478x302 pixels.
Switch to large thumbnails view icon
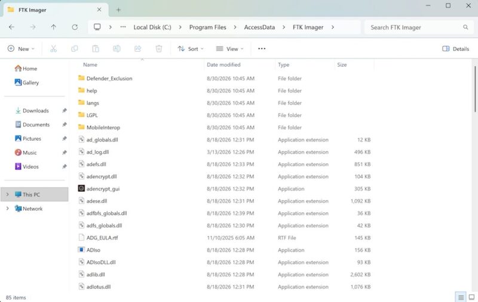click(471, 297)
